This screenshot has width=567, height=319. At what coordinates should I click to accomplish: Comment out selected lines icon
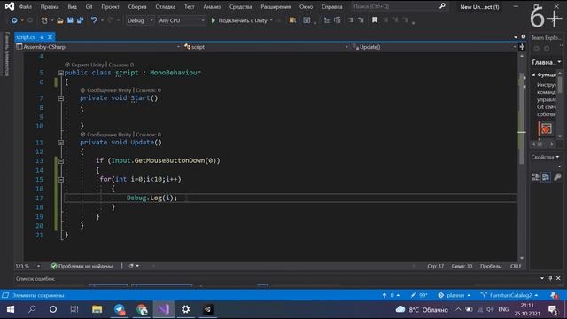[x=351, y=20]
